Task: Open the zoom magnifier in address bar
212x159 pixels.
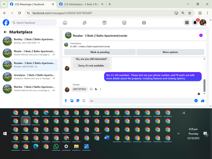Action: tap(183, 13)
